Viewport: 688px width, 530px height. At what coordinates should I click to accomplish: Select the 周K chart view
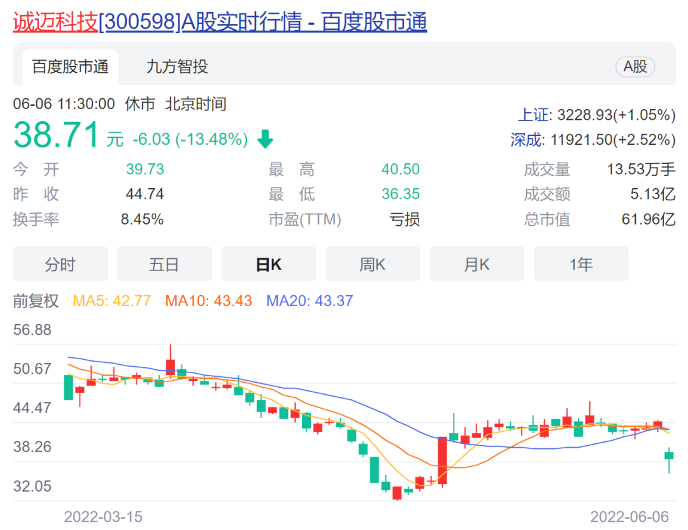tap(373, 264)
